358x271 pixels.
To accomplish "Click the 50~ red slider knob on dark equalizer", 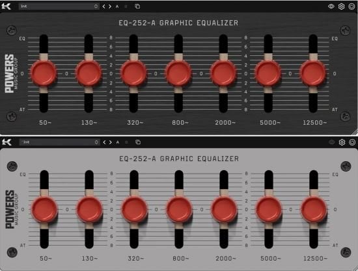I will (x=44, y=73).
